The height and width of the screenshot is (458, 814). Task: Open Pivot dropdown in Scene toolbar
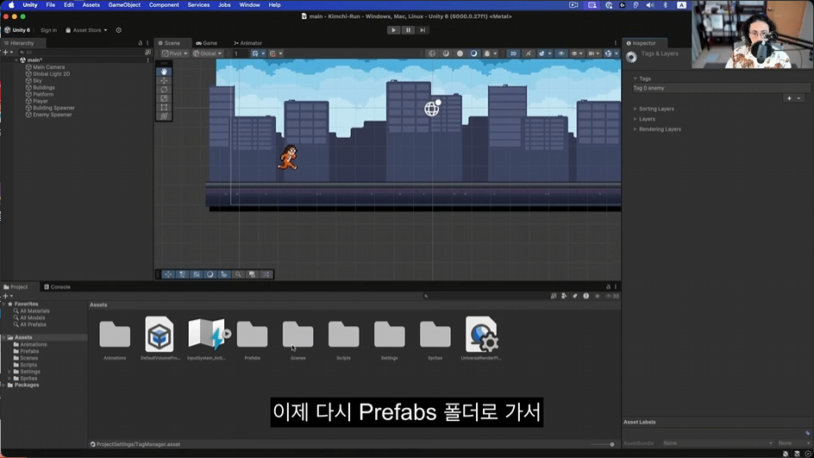click(174, 53)
